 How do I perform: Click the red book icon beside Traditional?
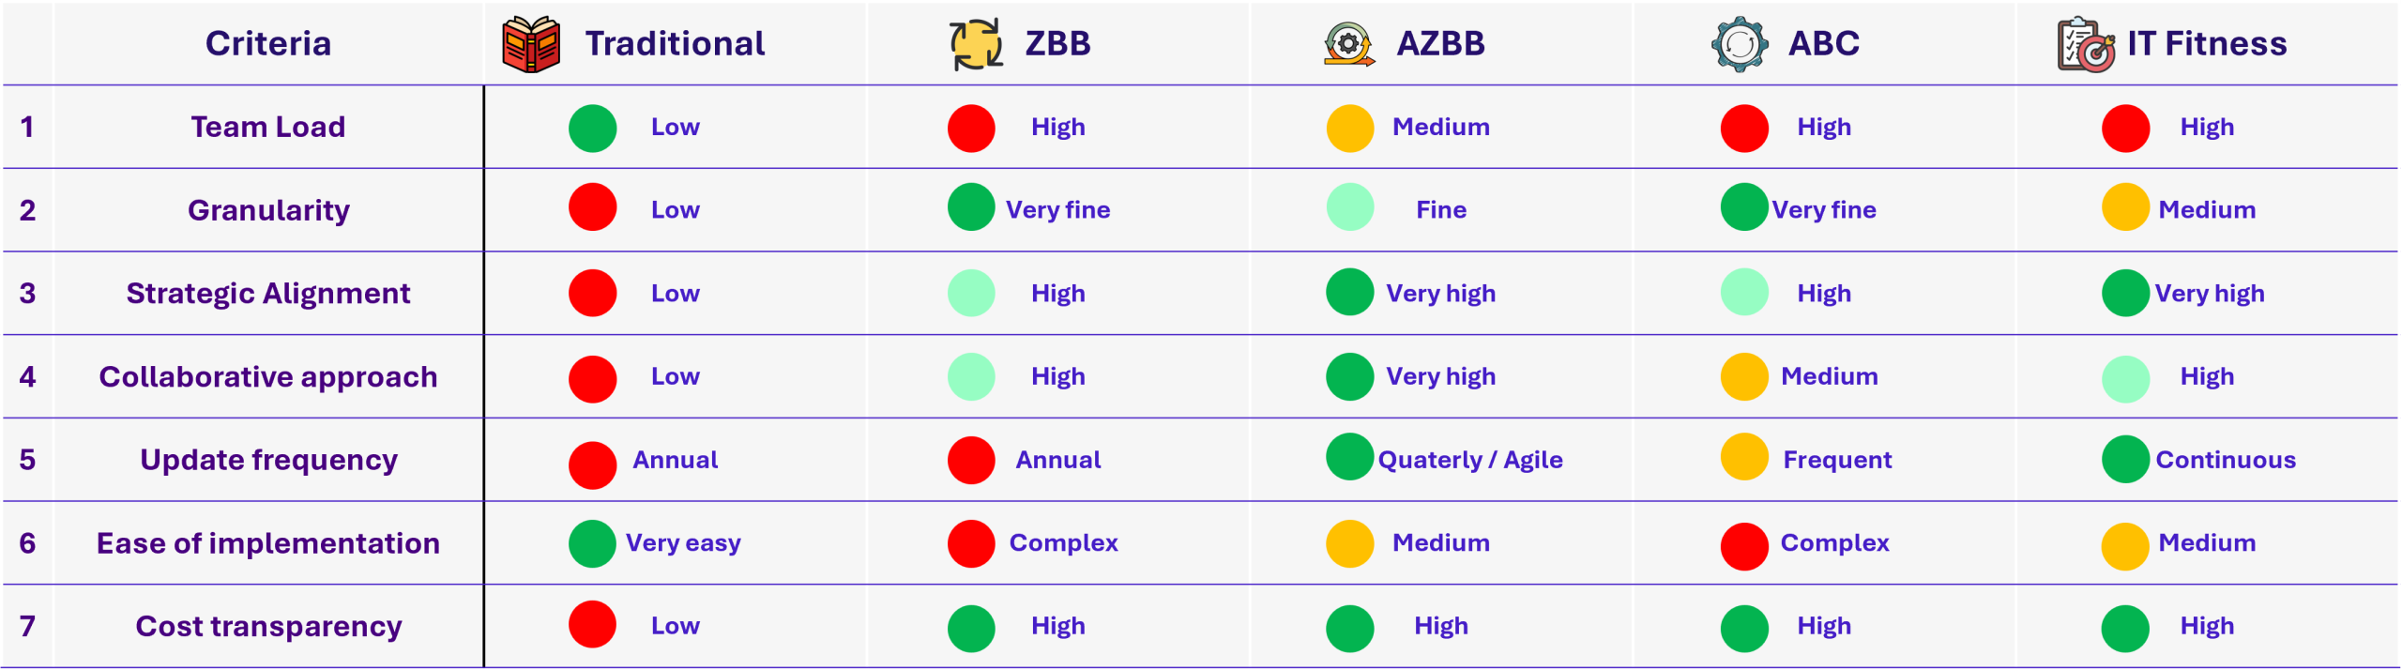click(x=531, y=44)
